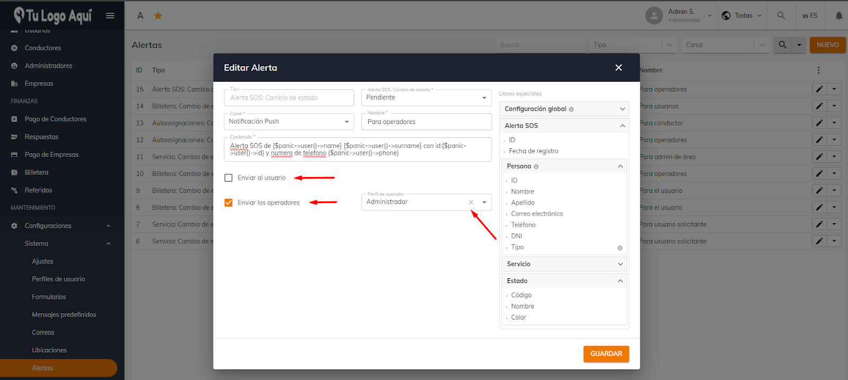Expand the Configuración global section
This screenshot has width=848, height=380.
click(x=564, y=109)
